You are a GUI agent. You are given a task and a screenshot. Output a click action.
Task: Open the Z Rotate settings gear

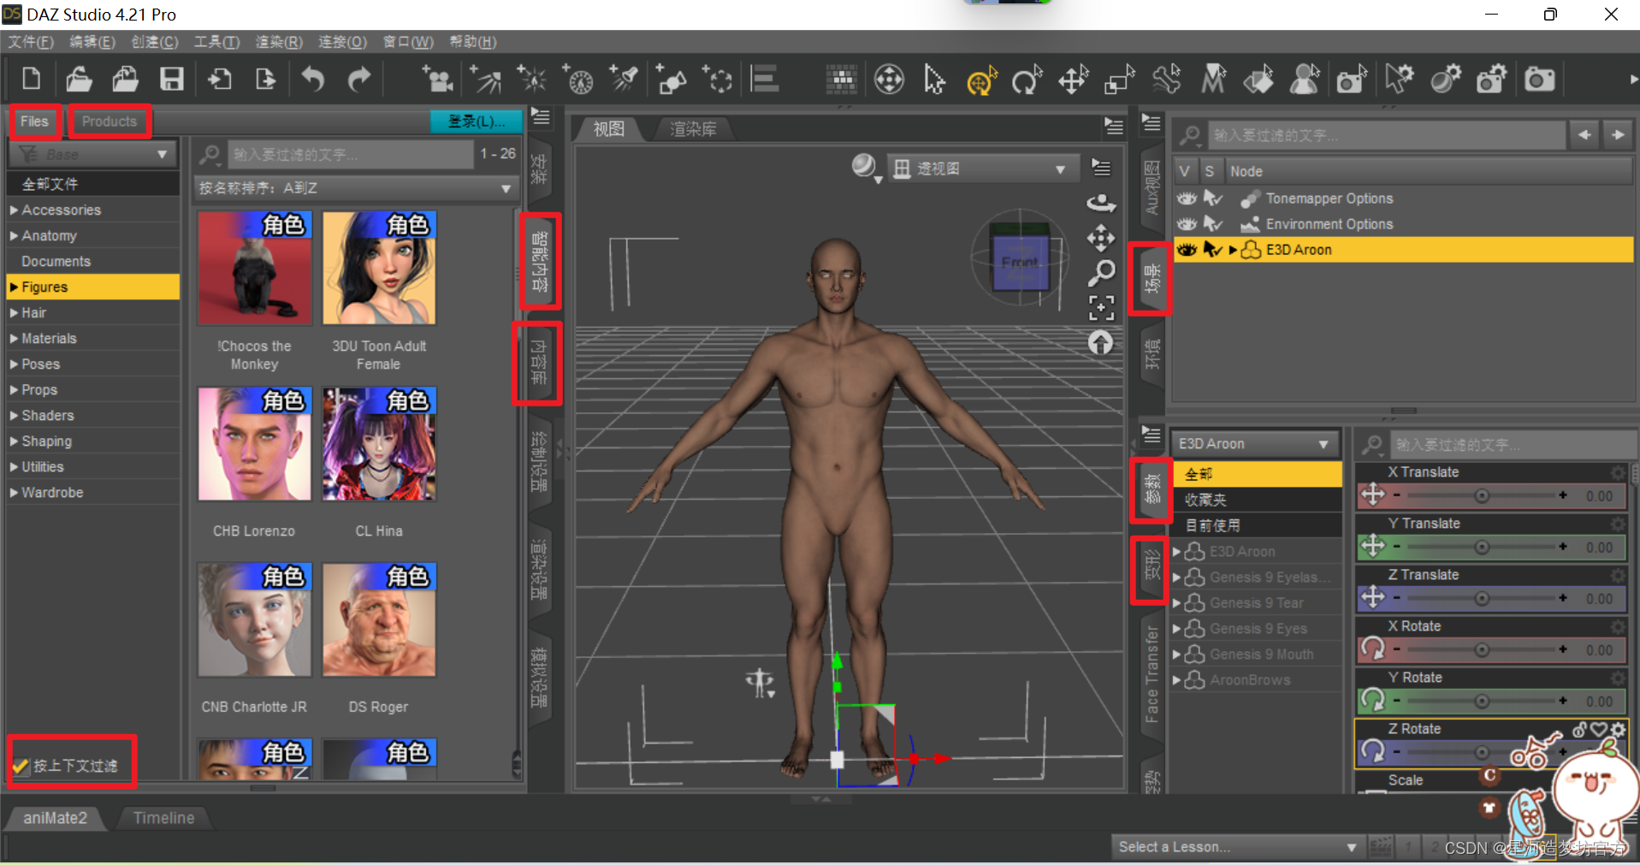click(x=1618, y=729)
